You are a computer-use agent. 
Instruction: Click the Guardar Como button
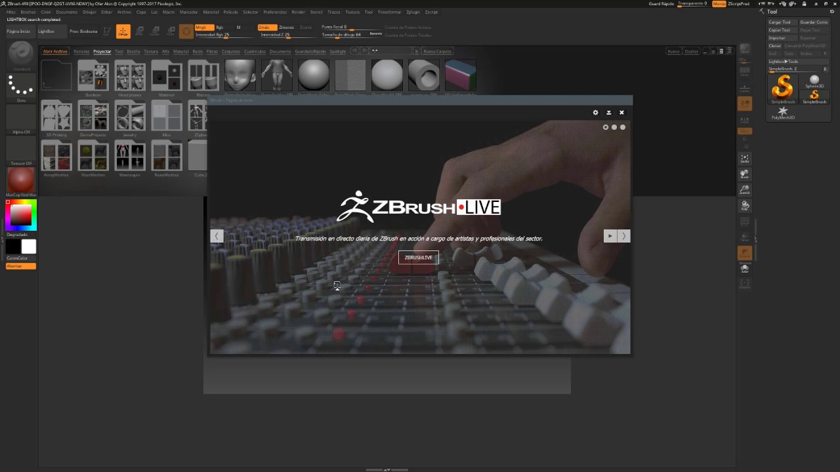pyautogui.click(x=814, y=22)
